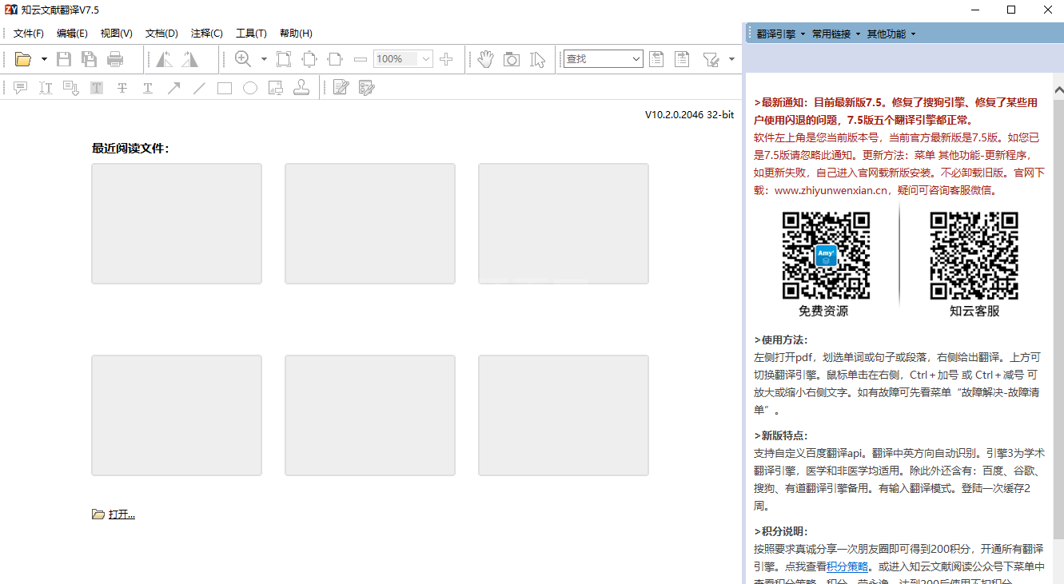Select the Stamp tool
This screenshot has height=584, width=1064.
[301, 88]
